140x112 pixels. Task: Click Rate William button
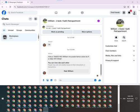point(69,71)
